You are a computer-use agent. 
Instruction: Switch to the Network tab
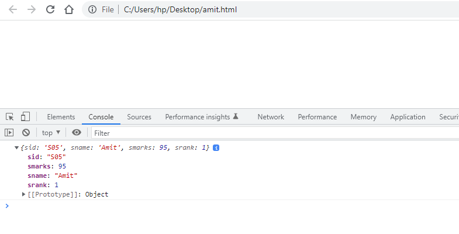pyautogui.click(x=271, y=117)
